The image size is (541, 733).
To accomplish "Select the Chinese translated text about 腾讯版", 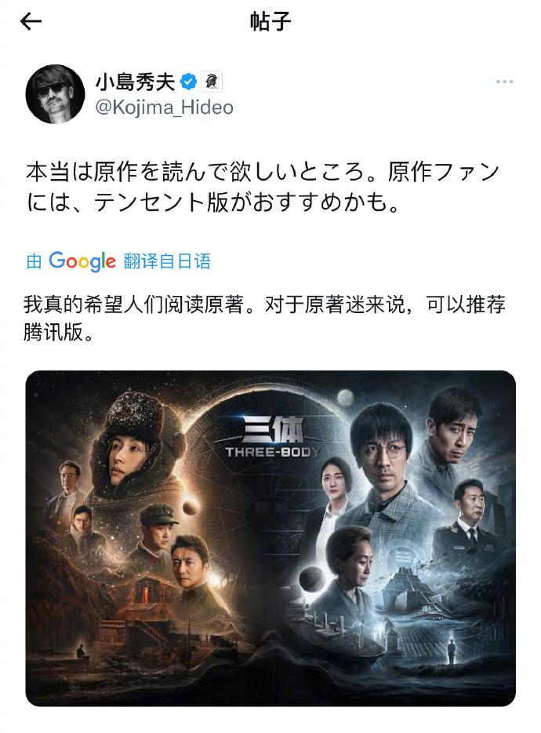I will coord(264,319).
